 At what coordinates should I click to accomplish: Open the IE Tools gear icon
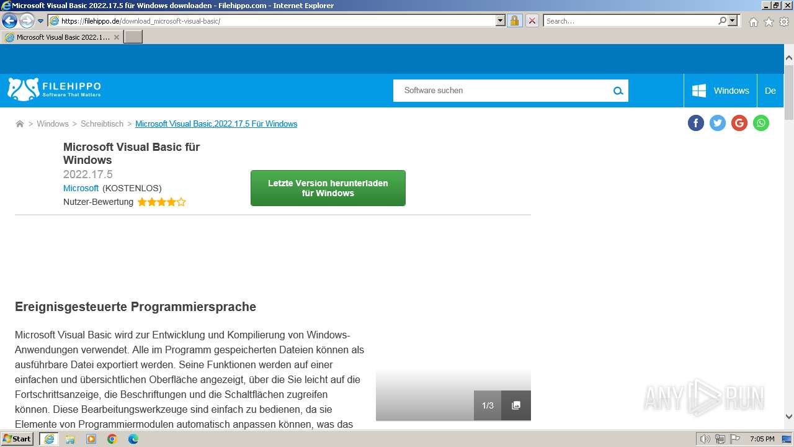click(784, 22)
